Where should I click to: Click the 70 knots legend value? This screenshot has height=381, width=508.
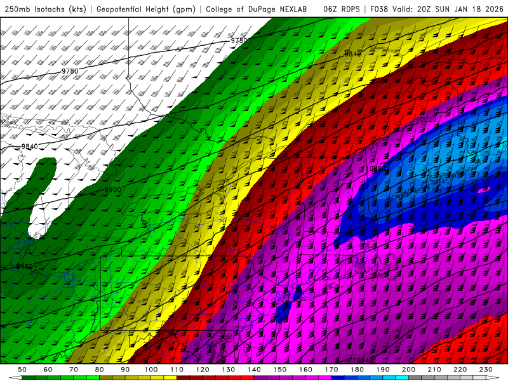[x=74, y=370]
